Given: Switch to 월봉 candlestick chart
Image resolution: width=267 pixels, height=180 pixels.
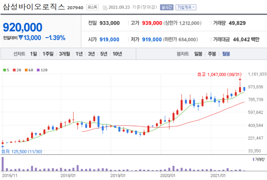Looking at the screenshot, I should (226, 54).
